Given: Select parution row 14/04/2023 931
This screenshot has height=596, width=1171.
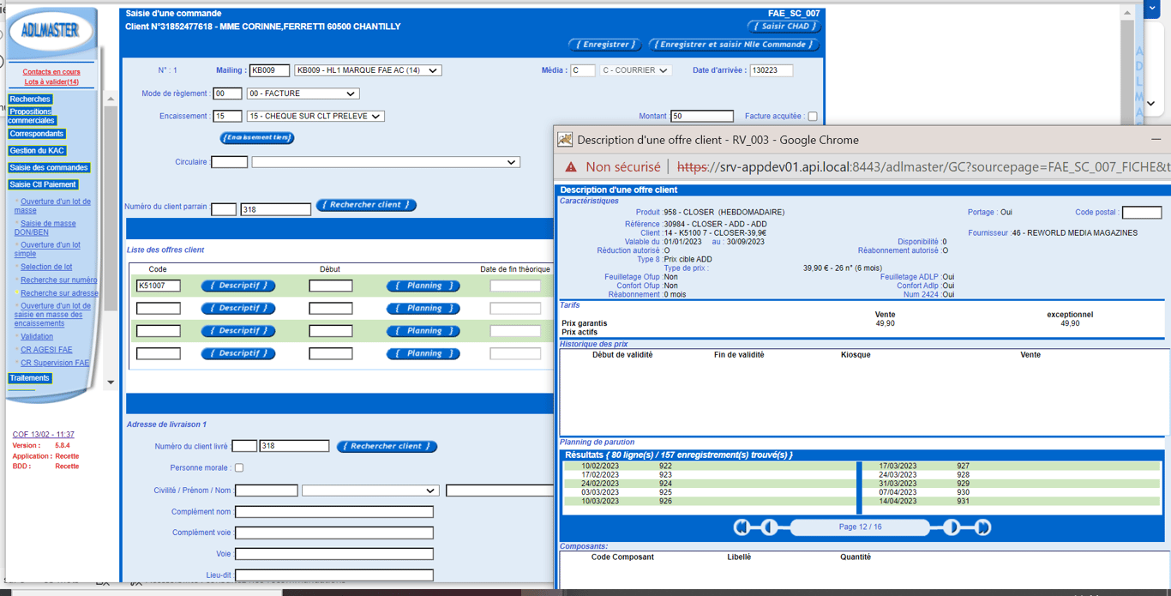Looking at the screenshot, I should pos(1011,502).
